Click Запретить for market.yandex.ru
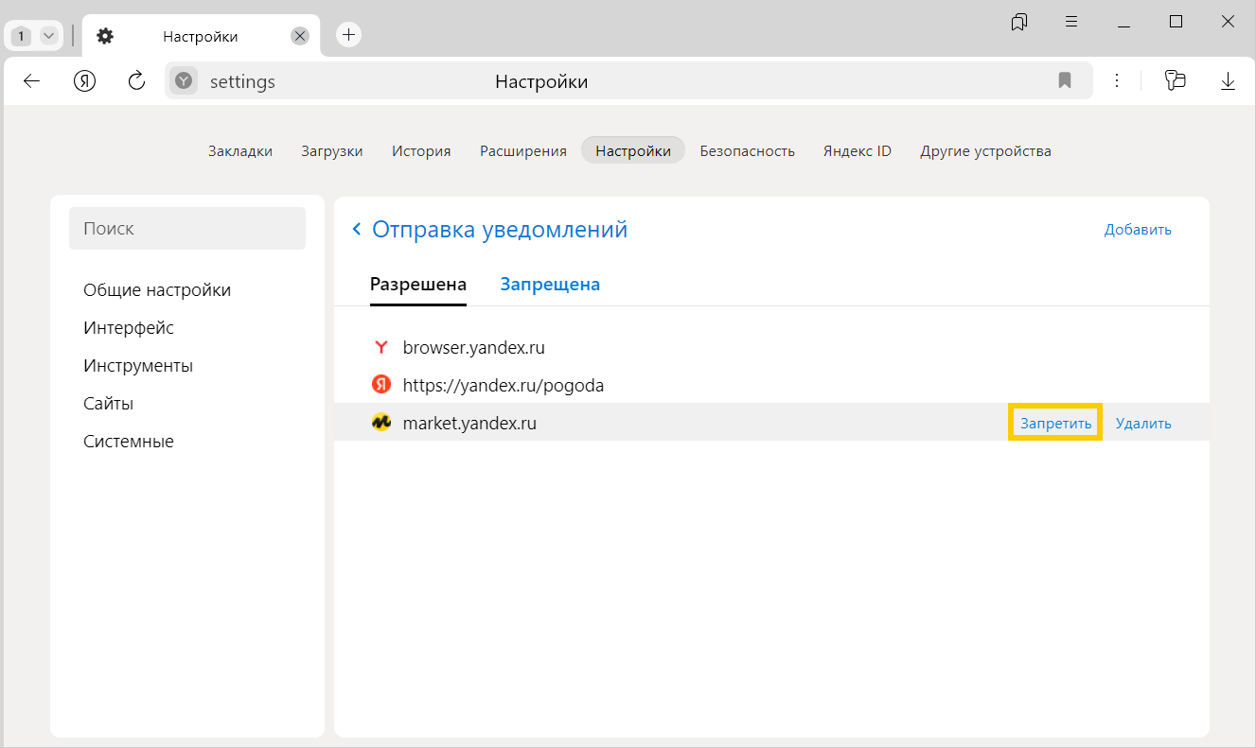Viewport: 1256px width, 748px height. 1055,424
